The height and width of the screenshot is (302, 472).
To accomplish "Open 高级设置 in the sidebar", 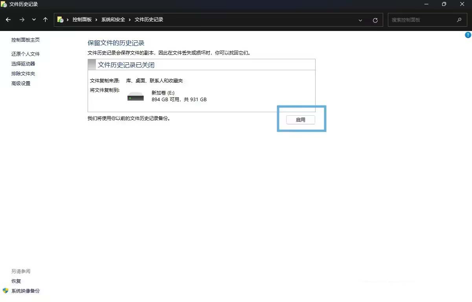I will click(x=21, y=84).
